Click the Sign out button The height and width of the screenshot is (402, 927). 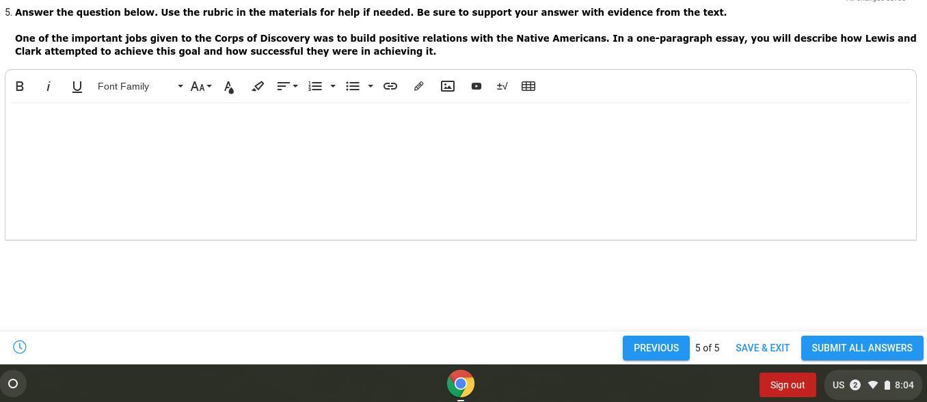click(x=788, y=385)
